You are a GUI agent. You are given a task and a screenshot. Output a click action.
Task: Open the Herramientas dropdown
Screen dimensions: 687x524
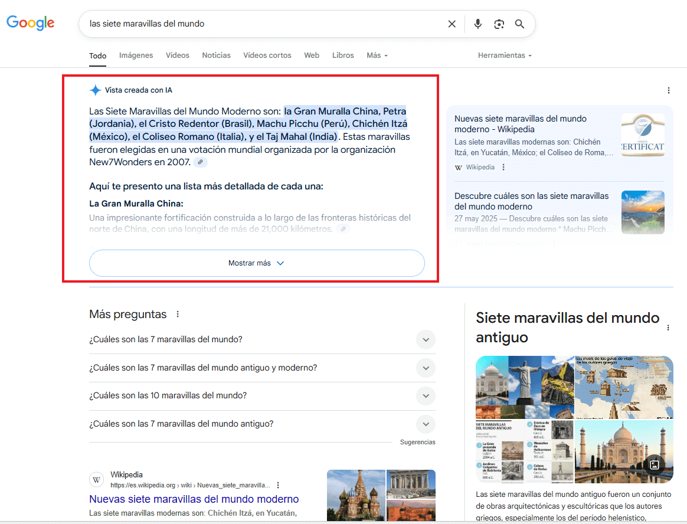click(x=505, y=55)
